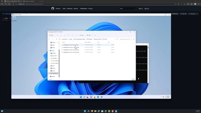Viewport: 201px width, 113px height.
Task: Click the Fork button on the GitHub repo
Action: 183,14
